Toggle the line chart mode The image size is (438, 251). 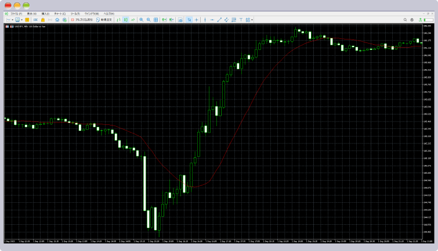coord(133,20)
